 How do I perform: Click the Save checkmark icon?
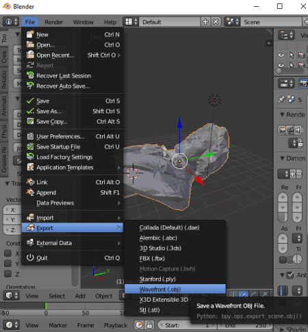pos(30,101)
